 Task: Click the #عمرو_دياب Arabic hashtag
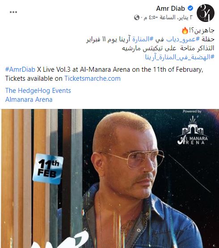pos(183,39)
